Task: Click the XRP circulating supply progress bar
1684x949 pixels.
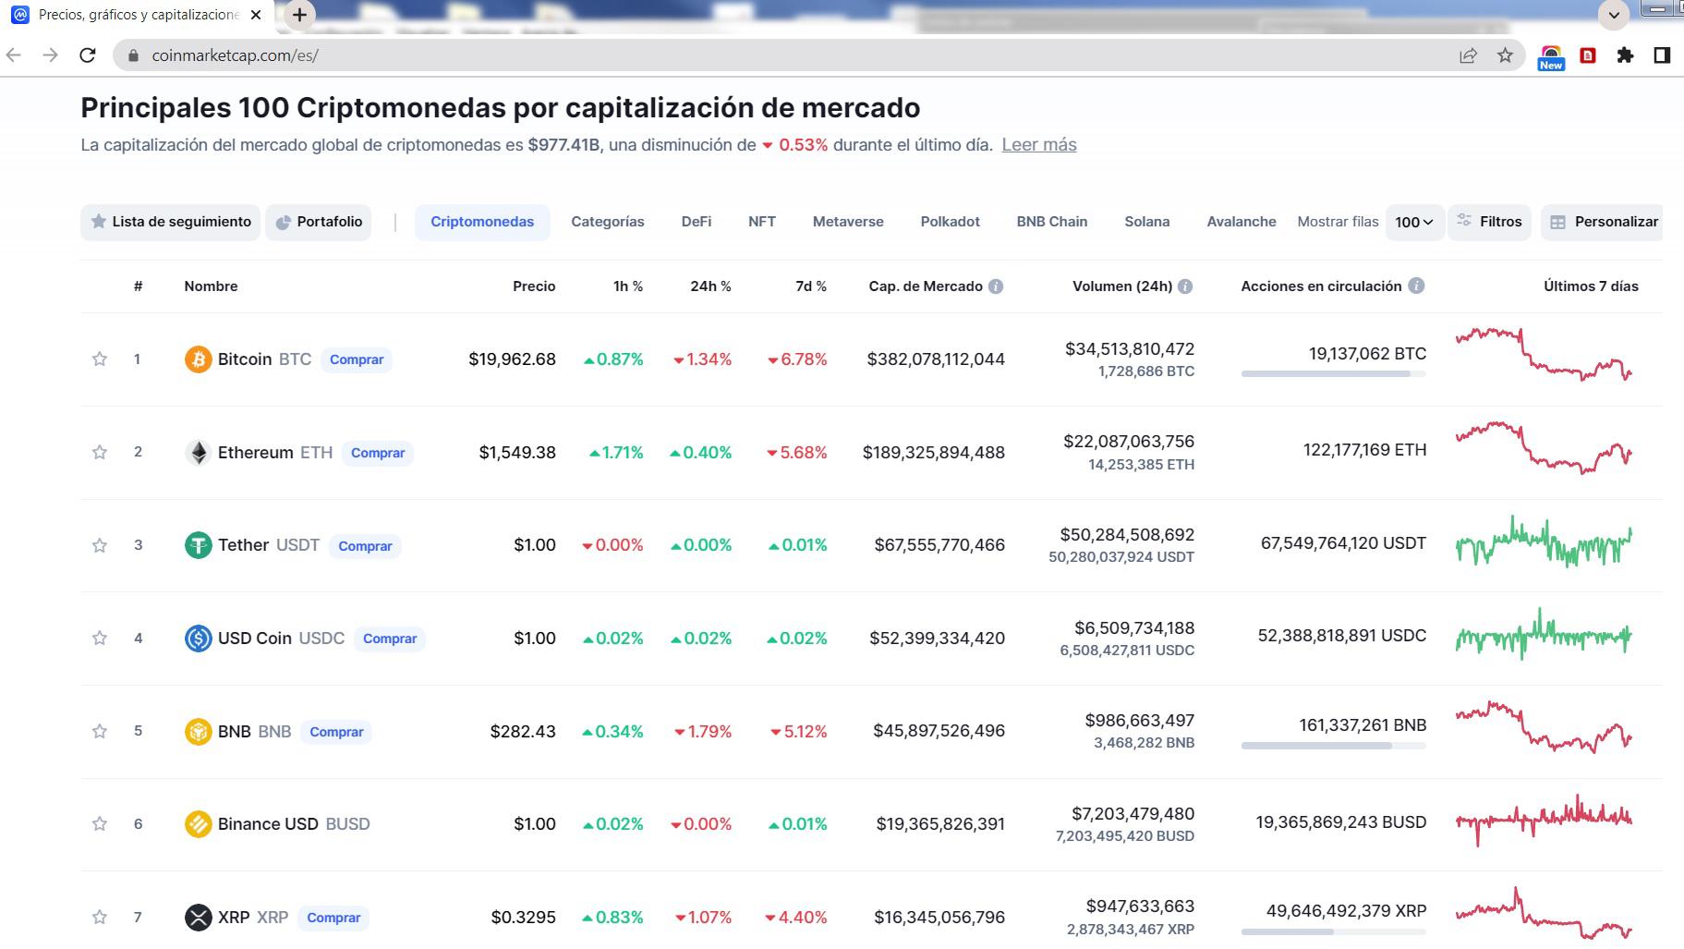Action: coord(1334,932)
